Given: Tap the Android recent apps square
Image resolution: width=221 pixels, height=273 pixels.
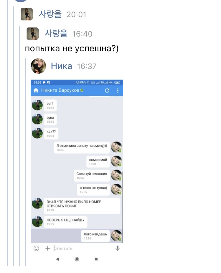Looking at the screenshot, I should (x=96, y=259).
